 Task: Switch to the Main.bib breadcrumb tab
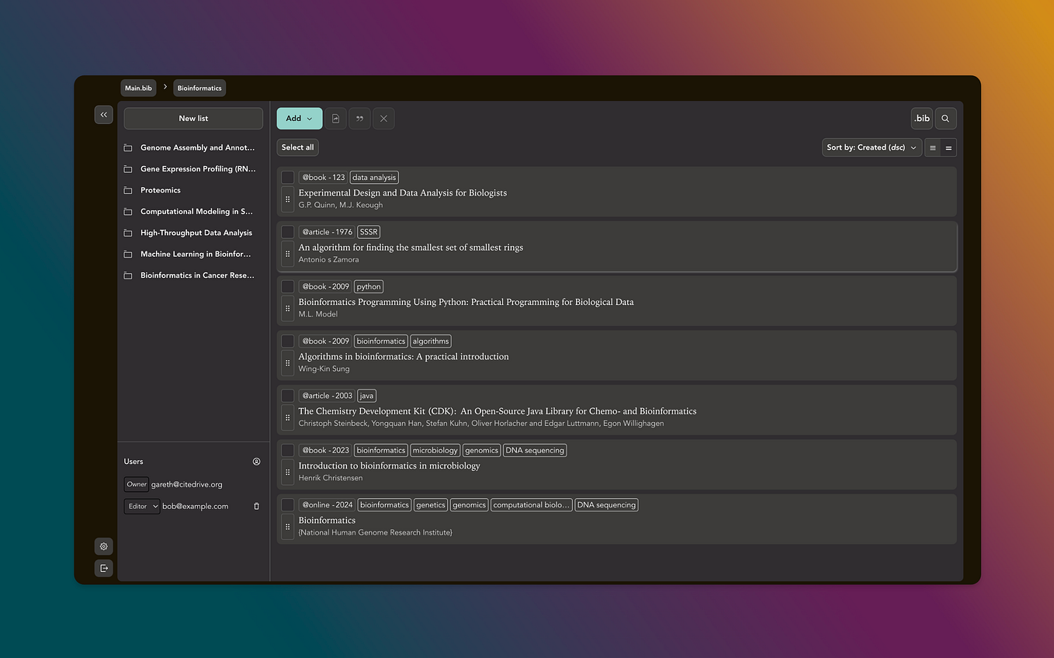137,88
